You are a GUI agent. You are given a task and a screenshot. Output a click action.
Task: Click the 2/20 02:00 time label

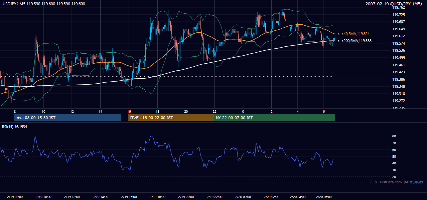pyautogui.click(x=272, y=197)
